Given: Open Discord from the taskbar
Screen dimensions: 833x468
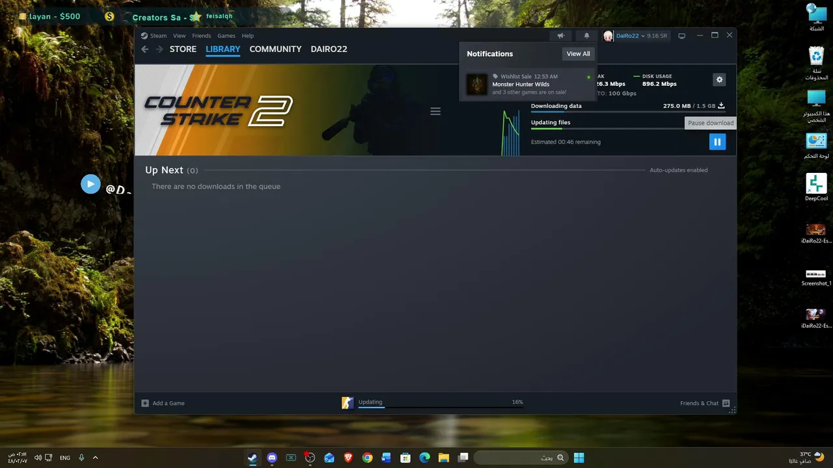Looking at the screenshot, I should [x=272, y=458].
